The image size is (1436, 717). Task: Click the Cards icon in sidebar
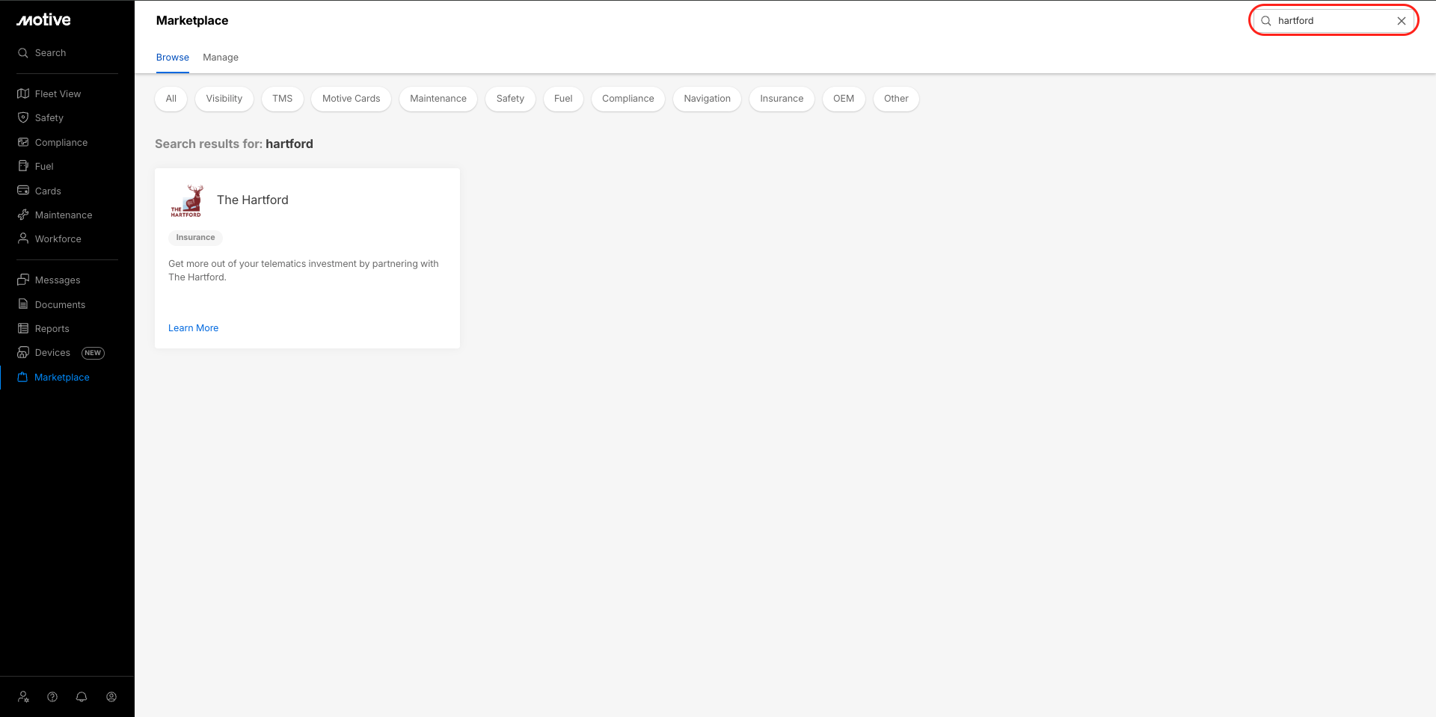(x=23, y=191)
